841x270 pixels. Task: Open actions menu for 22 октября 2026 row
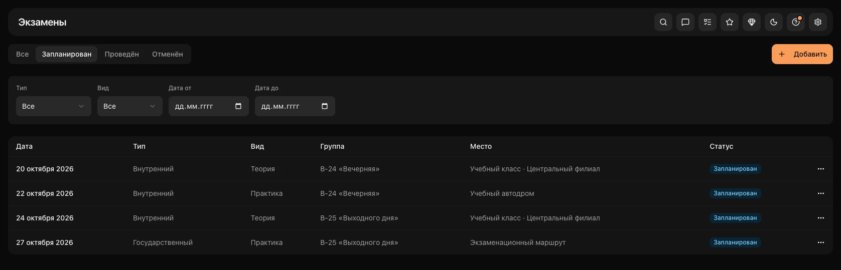(821, 193)
